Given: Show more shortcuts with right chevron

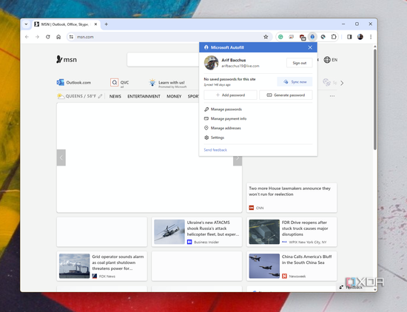Looking at the screenshot, I should point(342,84).
